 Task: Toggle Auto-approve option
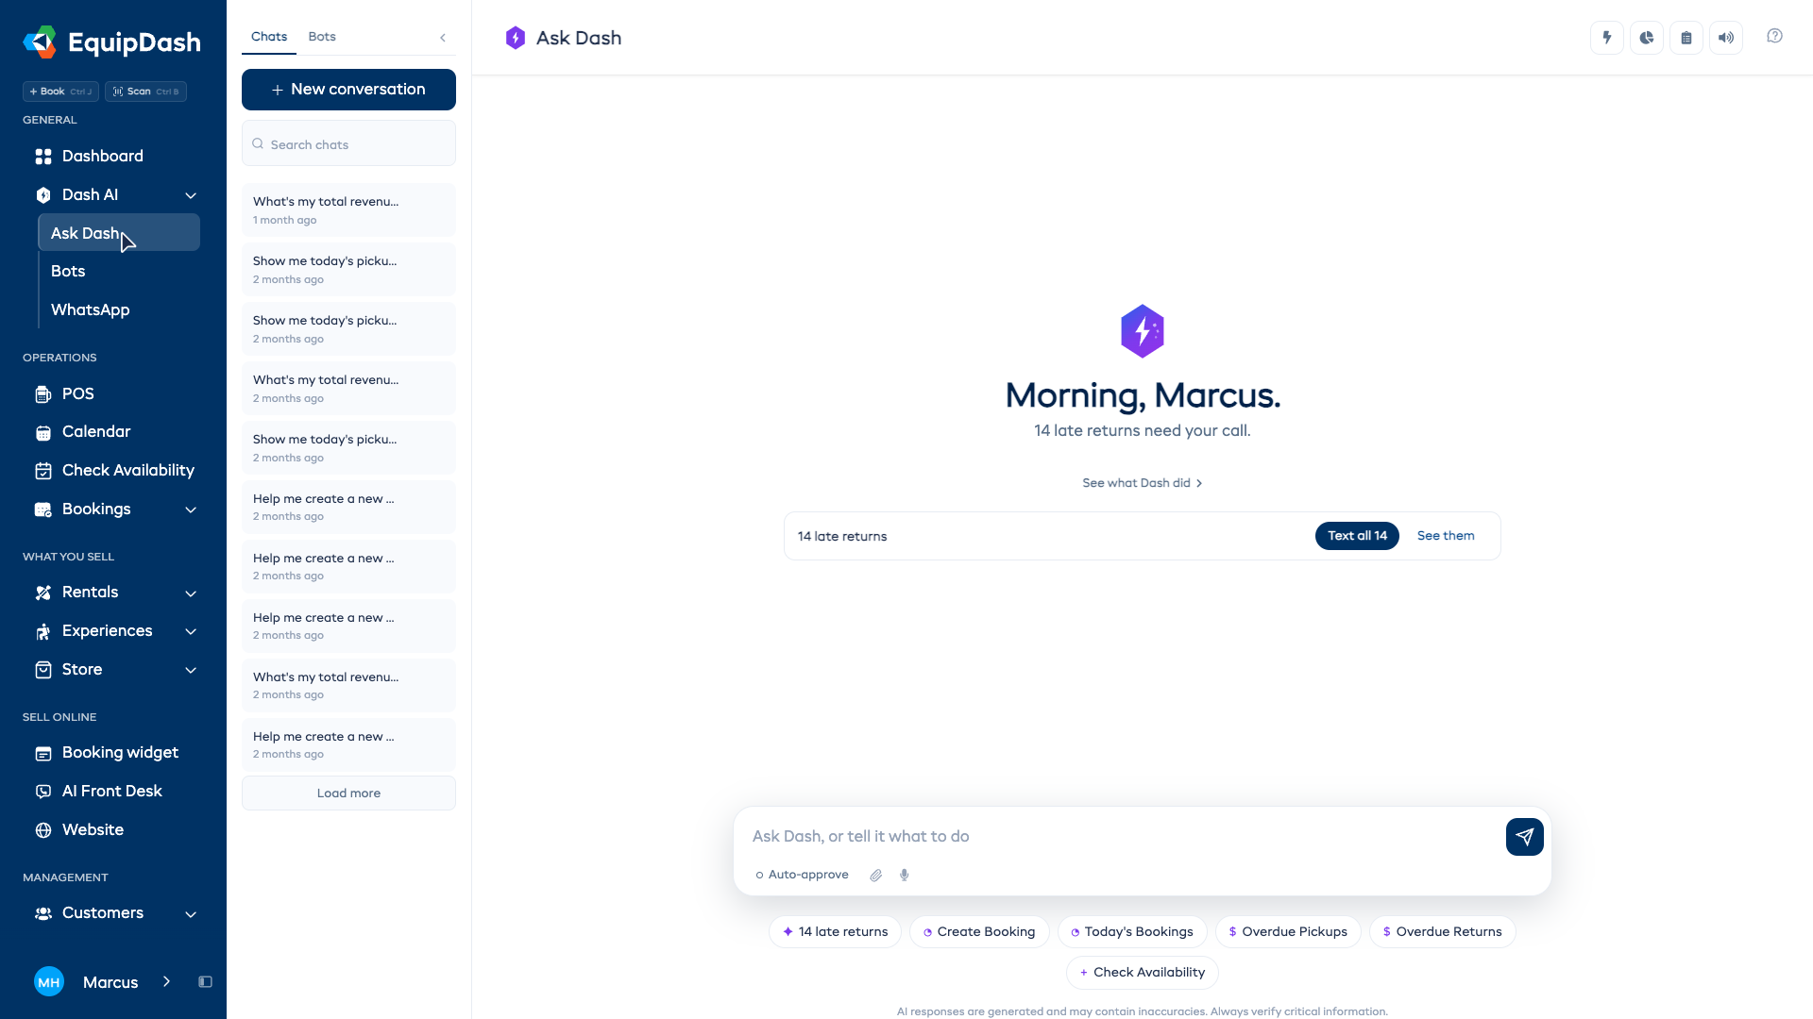(x=802, y=875)
